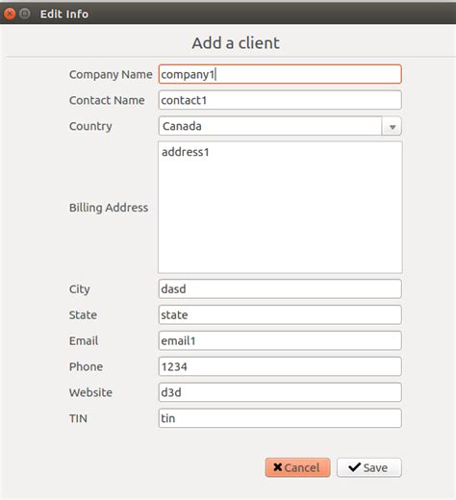Focus the Company Name field
456x500 pixels.
(x=280, y=74)
